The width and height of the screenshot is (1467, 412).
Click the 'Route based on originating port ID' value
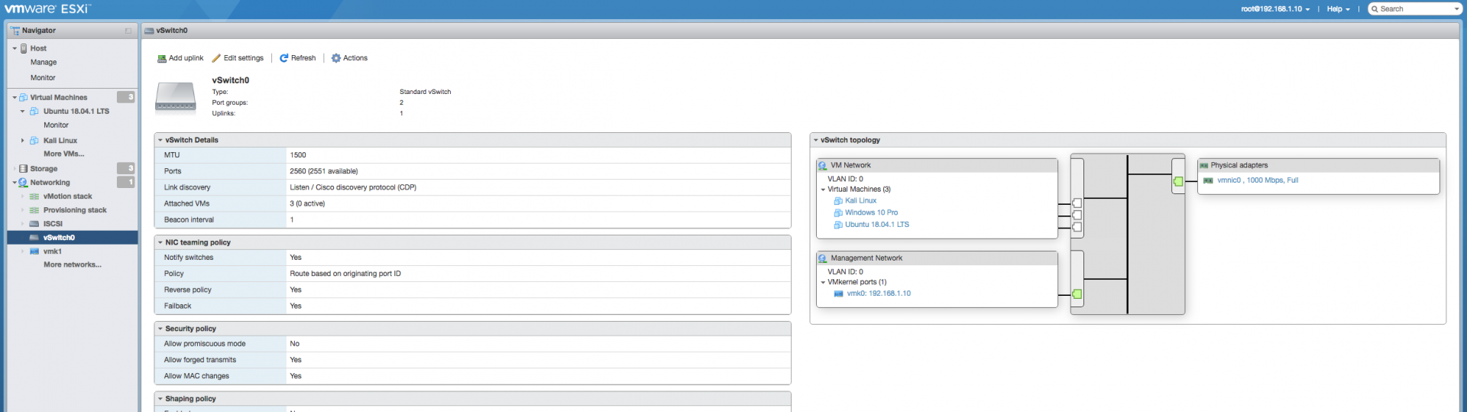[x=345, y=274]
